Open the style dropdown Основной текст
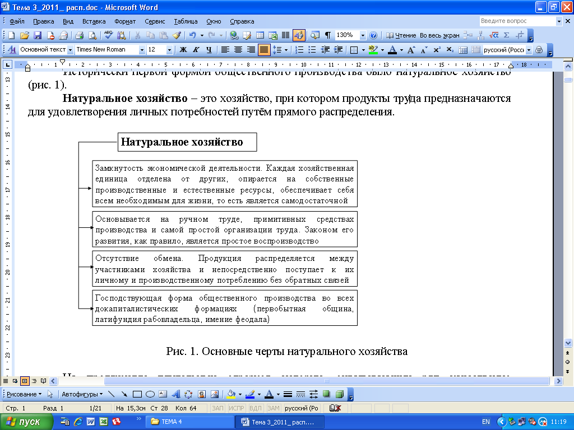 [x=70, y=50]
